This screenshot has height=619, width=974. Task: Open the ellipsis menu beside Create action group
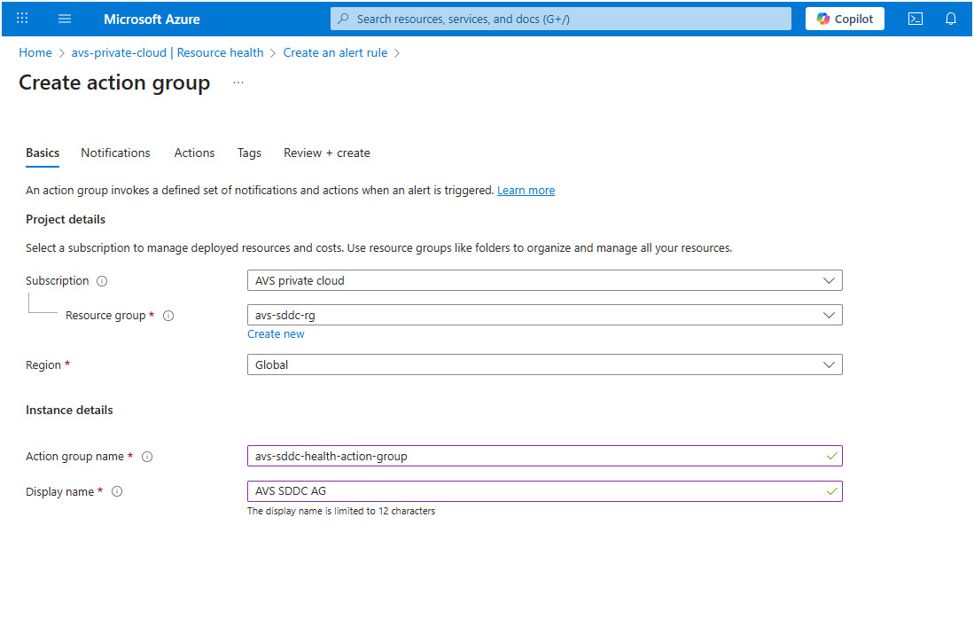tap(238, 82)
